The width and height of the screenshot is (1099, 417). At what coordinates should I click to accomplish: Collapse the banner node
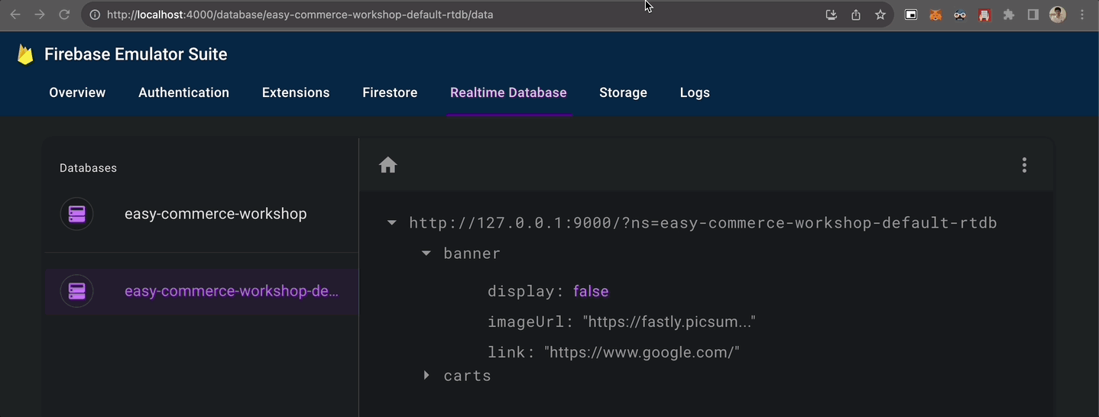pos(426,254)
